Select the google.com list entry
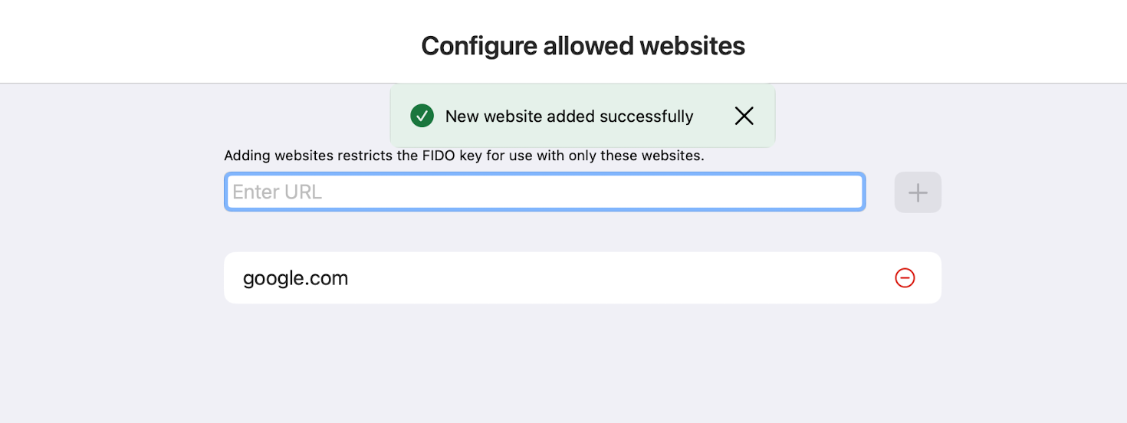1127x423 pixels. click(x=583, y=277)
